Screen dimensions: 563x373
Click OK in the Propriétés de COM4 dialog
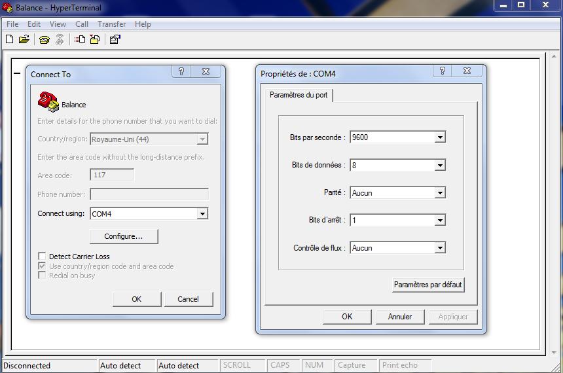tap(347, 317)
